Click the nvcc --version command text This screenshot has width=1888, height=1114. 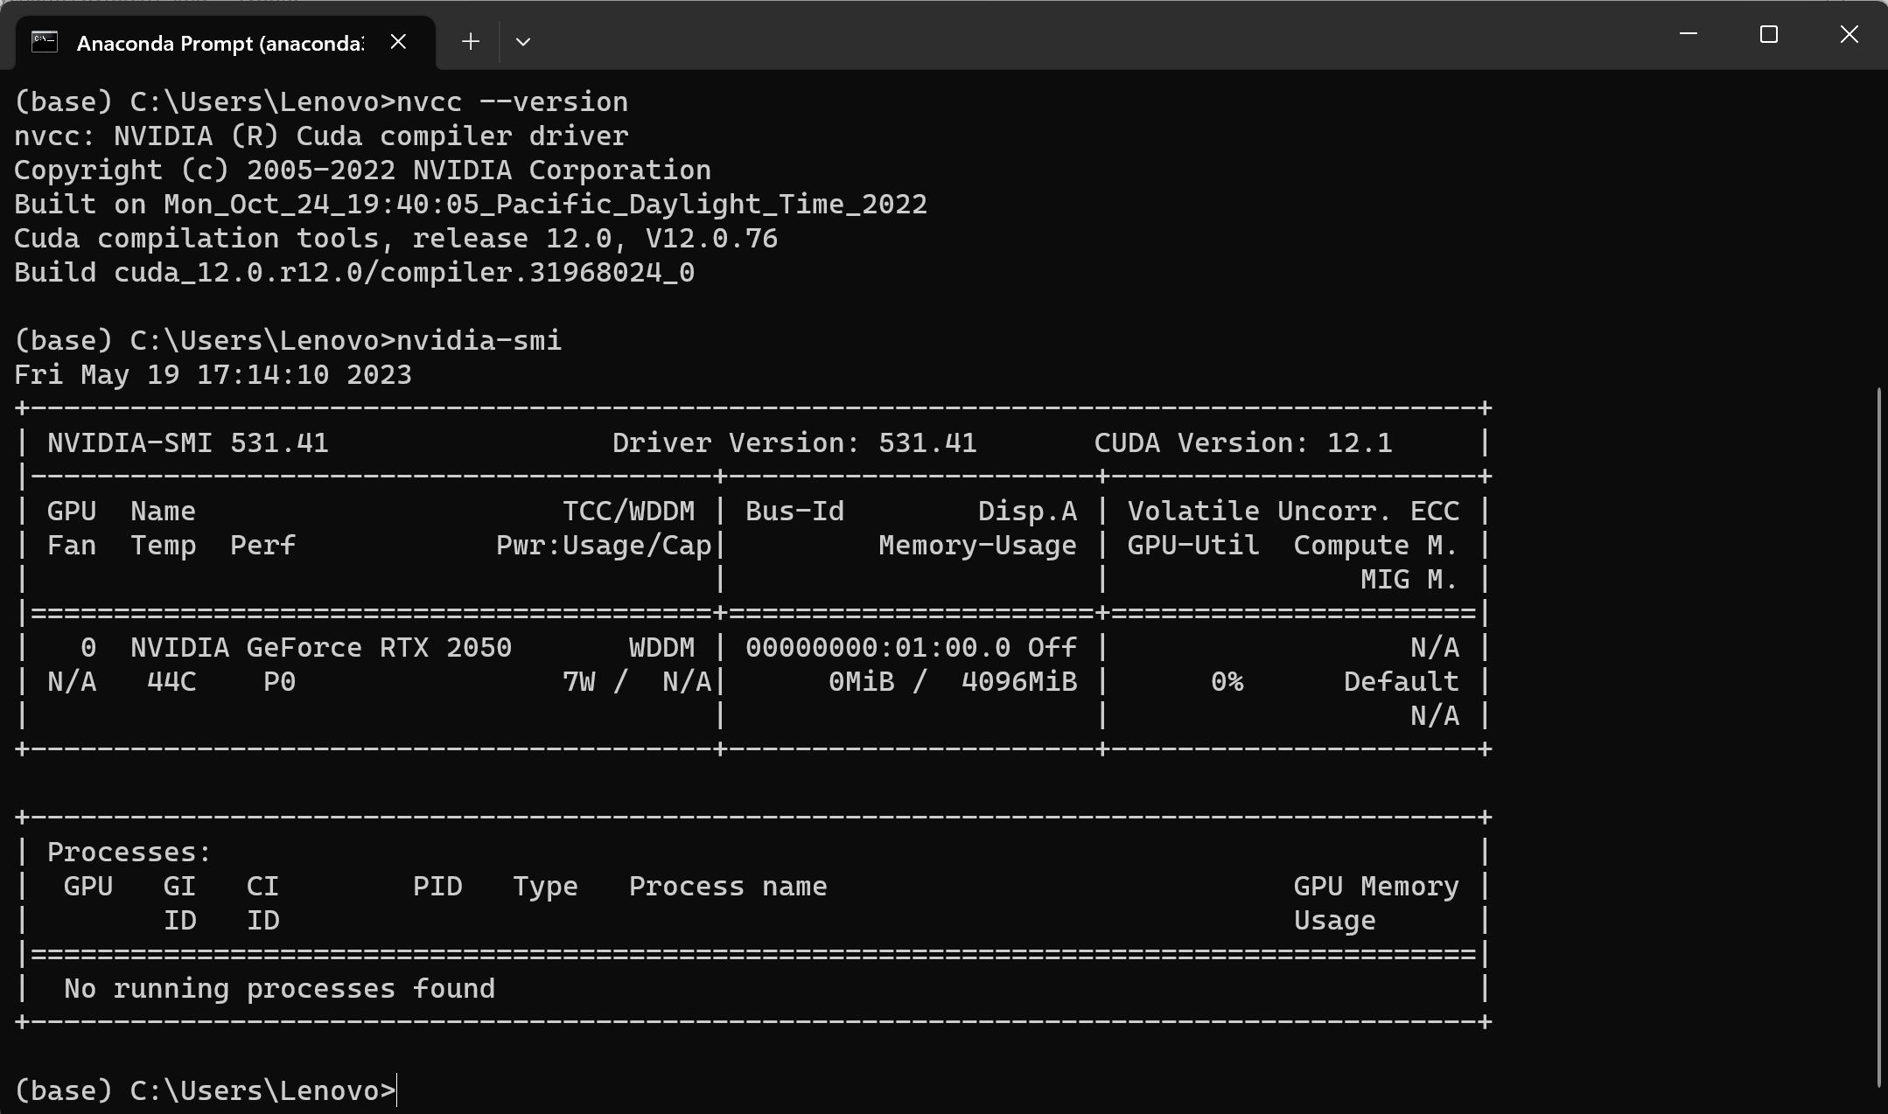point(512,101)
